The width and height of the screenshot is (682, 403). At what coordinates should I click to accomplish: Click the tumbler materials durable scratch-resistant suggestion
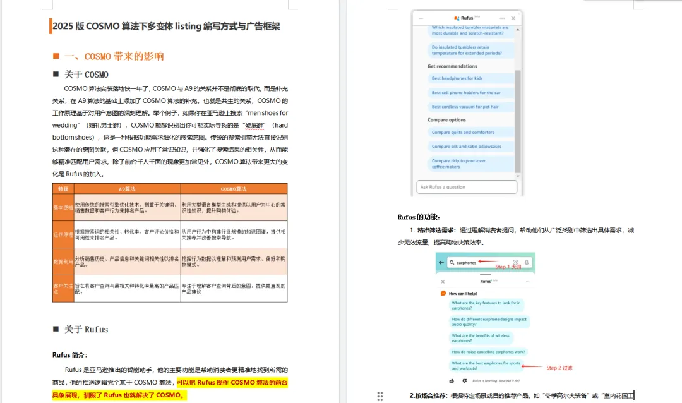[x=470, y=30]
